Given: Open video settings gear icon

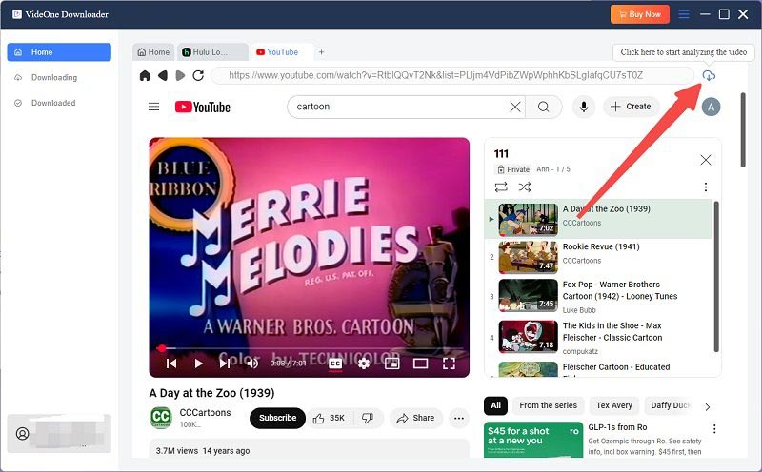Looking at the screenshot, I should [x=363, y=363].
